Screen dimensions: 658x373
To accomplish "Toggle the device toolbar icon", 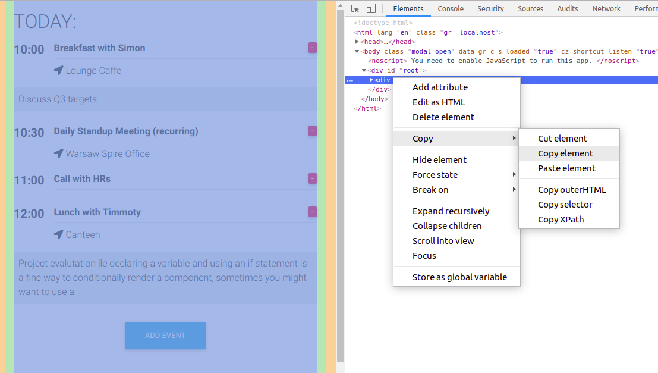I will pos(371,8).
